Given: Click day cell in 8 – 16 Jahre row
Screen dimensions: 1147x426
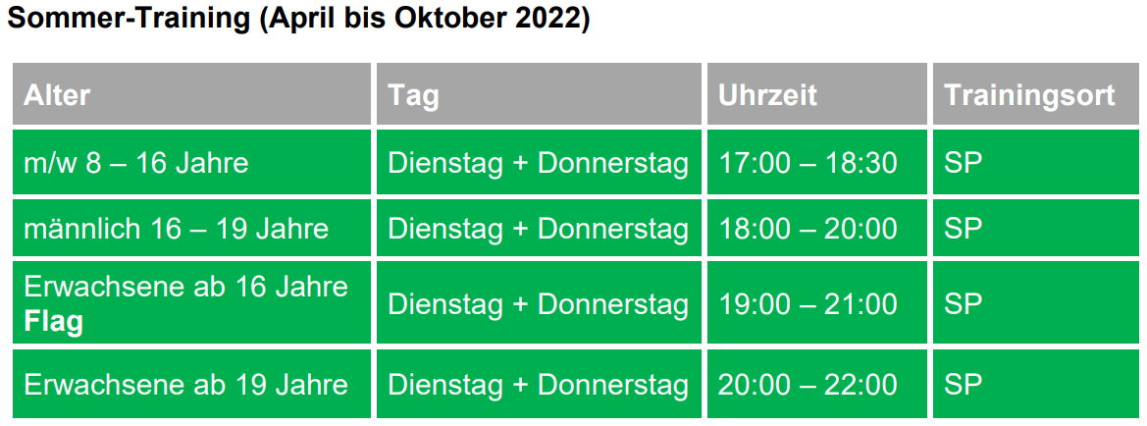Looking at the screenshot, I should (x=539, y=163).
